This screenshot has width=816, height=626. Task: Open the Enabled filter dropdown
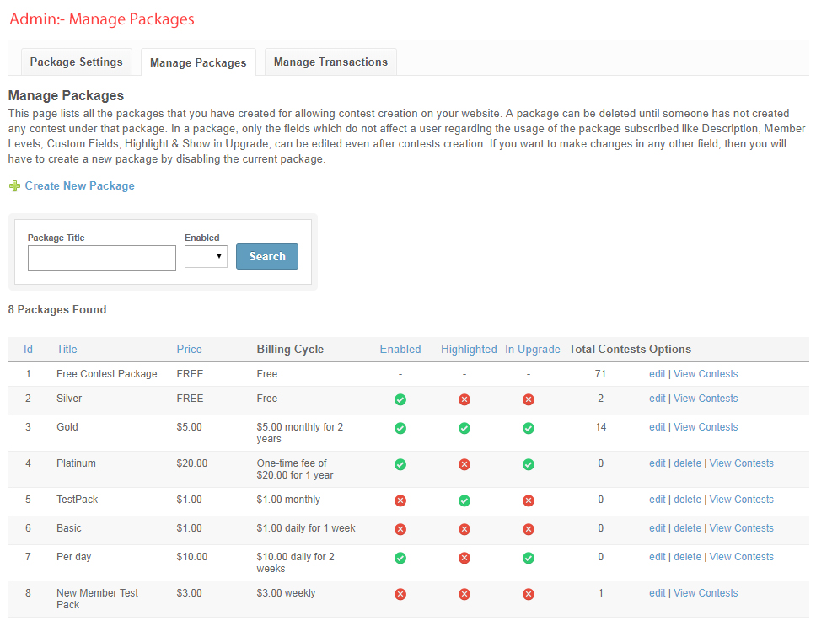point(206,256)
